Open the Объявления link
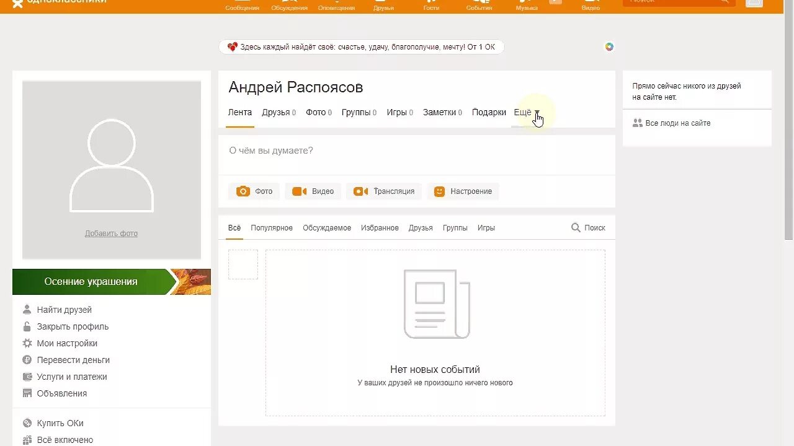This screenshot has height=446, width=794. coord(62,393)
